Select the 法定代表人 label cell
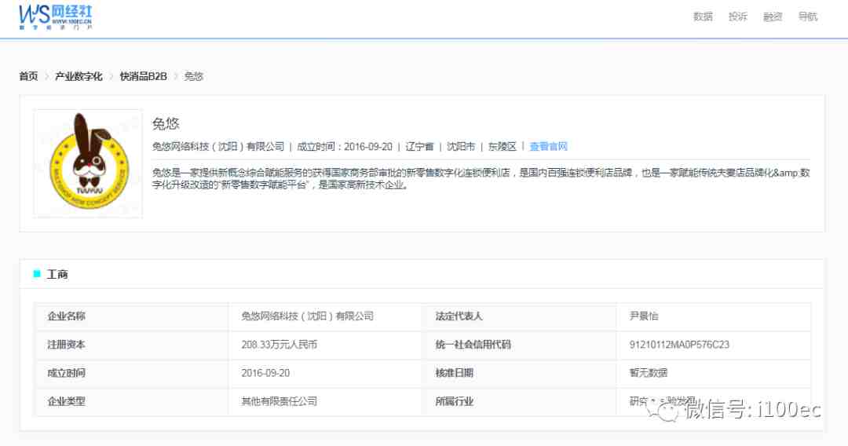Image resolution: width=848 pixels, height=446 pixels. pyautogui.click(x=519, y=316)
